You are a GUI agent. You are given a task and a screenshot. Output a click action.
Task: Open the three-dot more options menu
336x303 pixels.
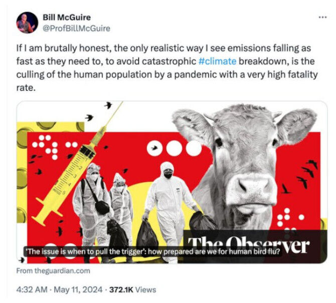[323, 17]
